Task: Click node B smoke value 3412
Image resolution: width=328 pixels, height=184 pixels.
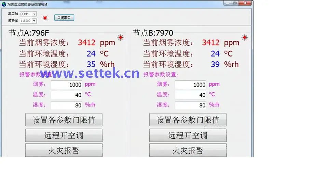Action: click(x=211, y=43)
